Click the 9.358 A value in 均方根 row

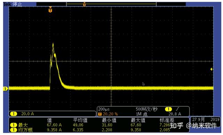54,130
